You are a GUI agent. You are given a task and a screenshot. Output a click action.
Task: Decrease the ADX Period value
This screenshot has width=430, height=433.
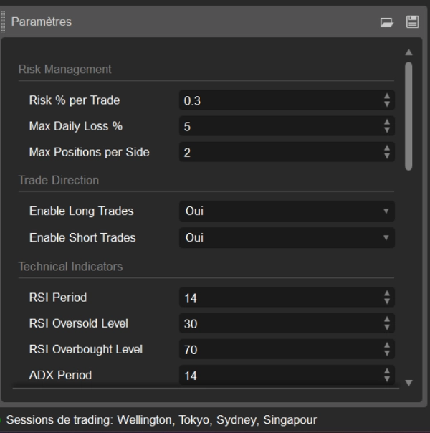pyautogui.click(x=387, y=379)
